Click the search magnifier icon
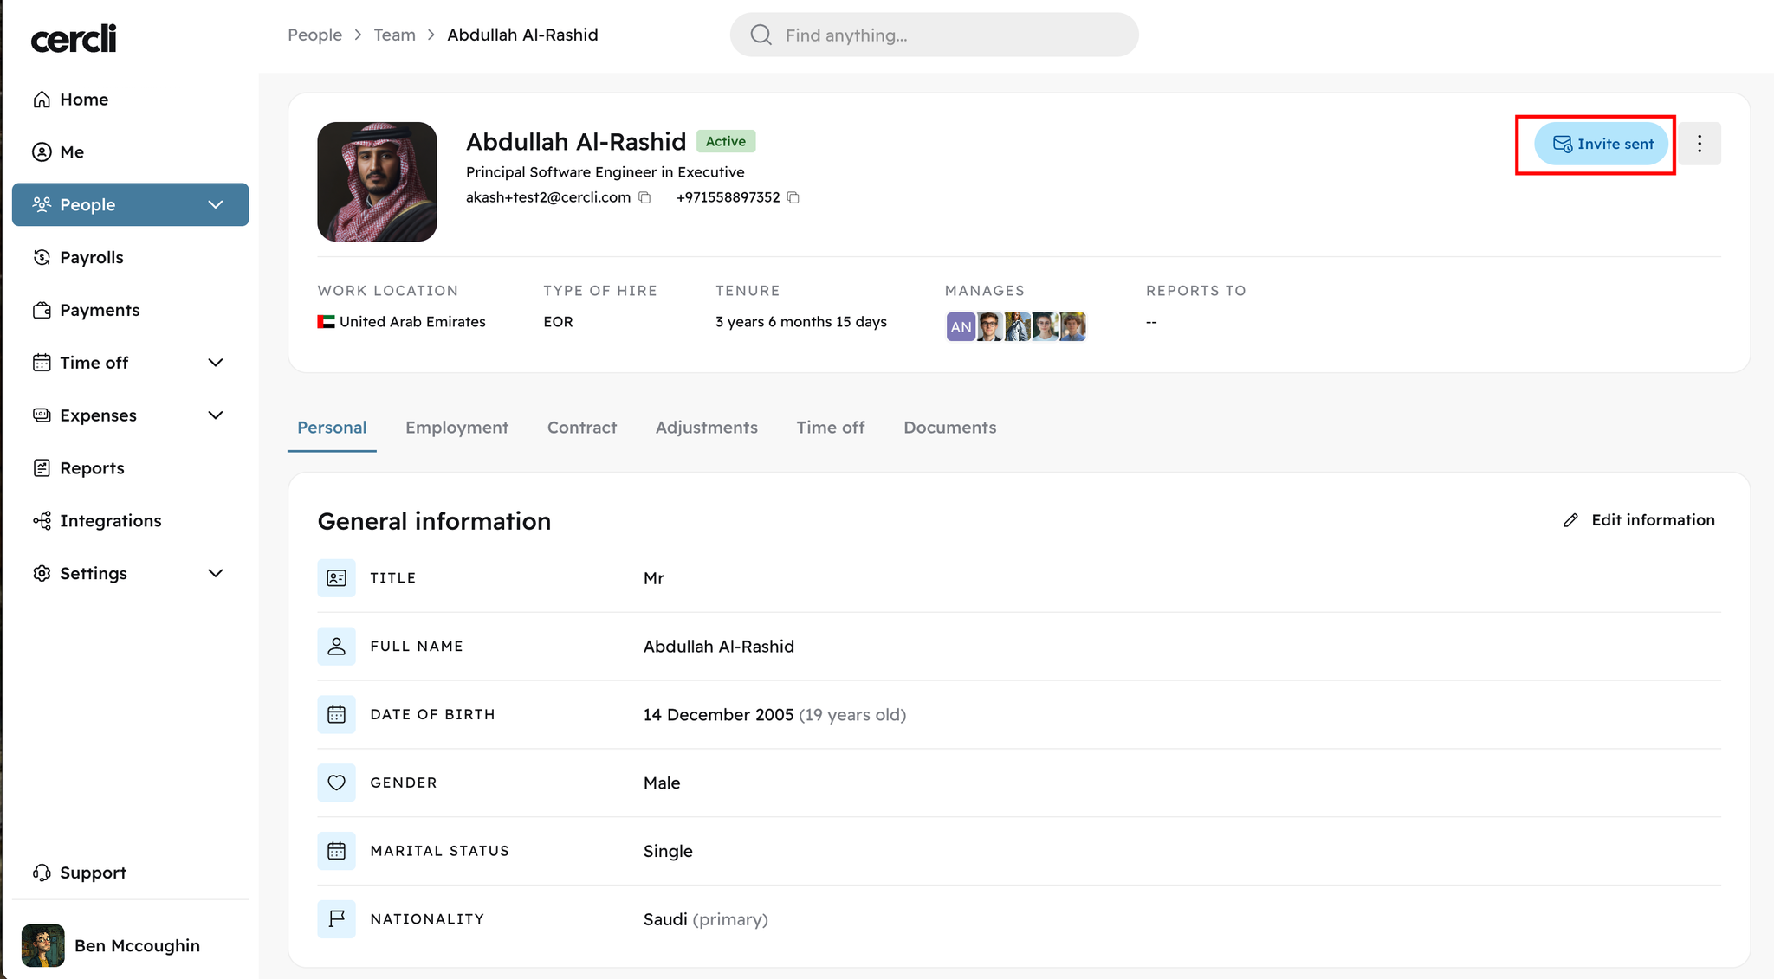The width and height of the screenshot is (1774, 979). (x=761, y=35)
